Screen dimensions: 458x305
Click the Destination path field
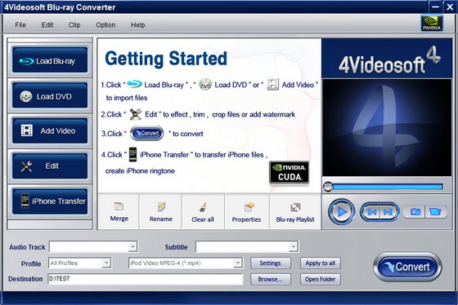pos(146,279)
